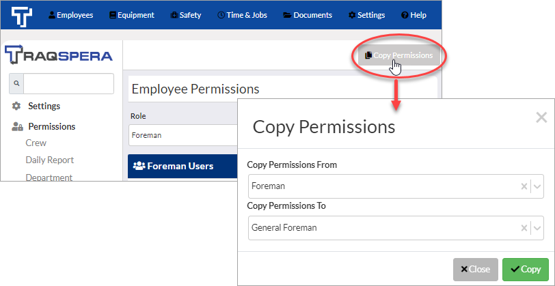
Task: Clear the Copy Permissions From selection
Action: click(x=524, y=186)
